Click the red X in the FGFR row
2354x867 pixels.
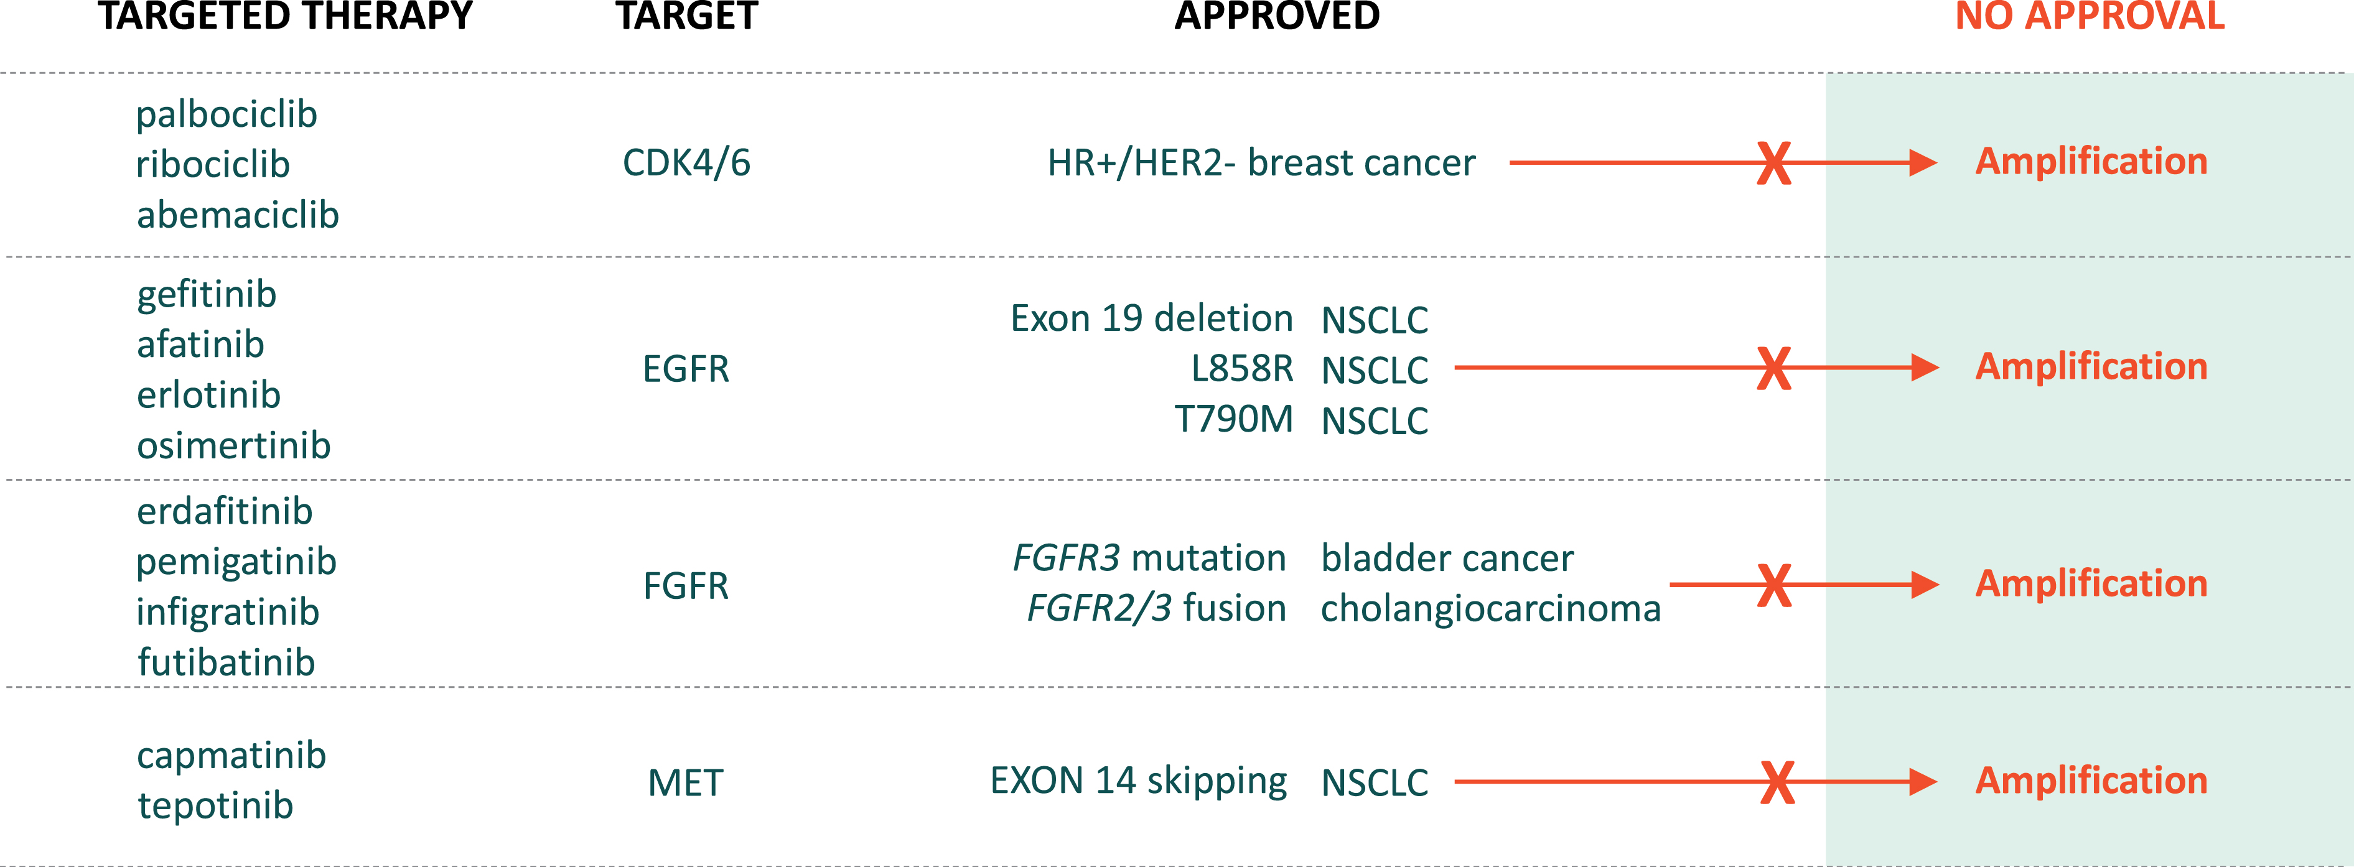pyautogui.click(x=1773, y=585)
